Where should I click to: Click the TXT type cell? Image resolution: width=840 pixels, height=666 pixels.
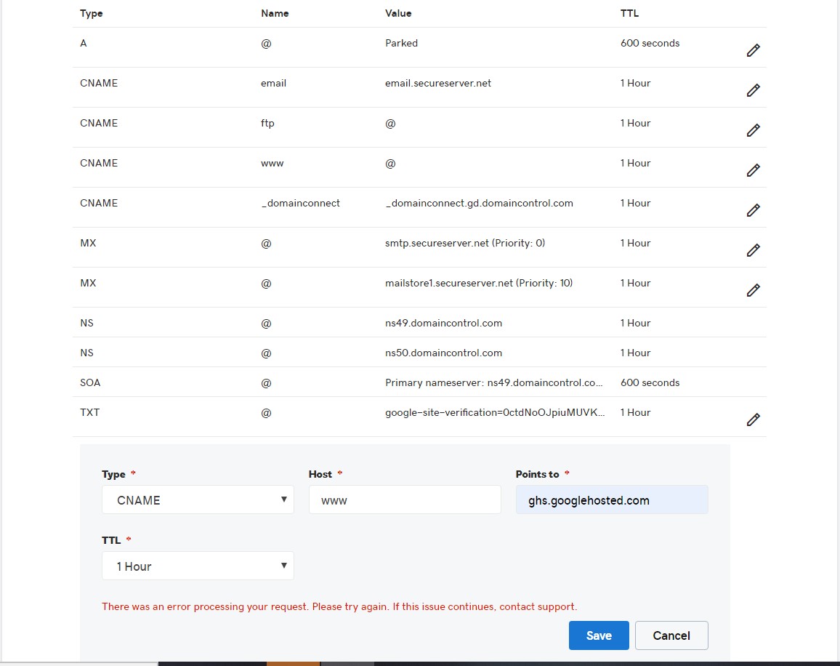[x=89, y=412]
